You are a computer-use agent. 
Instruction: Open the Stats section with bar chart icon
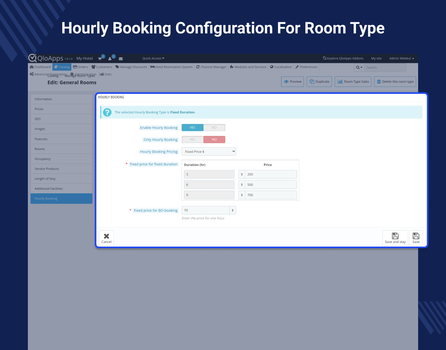point(106,74)
